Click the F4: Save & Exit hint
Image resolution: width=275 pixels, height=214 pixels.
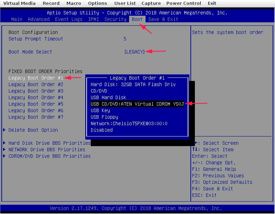213,189
